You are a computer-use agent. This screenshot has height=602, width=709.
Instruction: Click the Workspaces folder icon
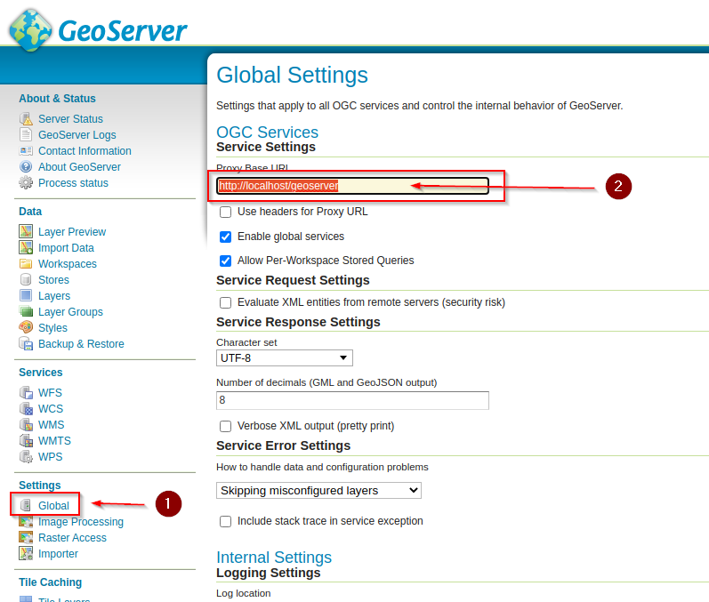[x=26, y=263]
